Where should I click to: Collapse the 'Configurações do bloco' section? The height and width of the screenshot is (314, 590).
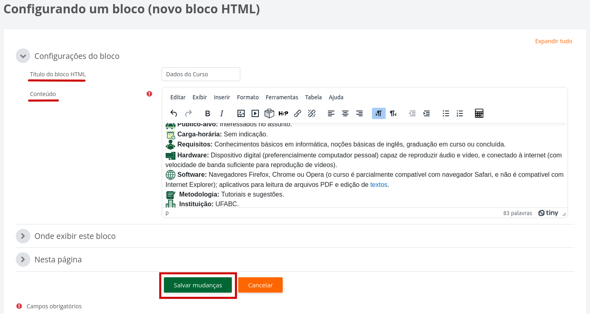click(23, 56)
